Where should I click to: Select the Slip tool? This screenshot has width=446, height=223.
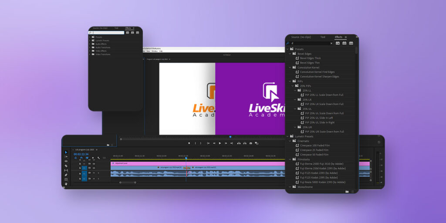click(x=66, y=170)
